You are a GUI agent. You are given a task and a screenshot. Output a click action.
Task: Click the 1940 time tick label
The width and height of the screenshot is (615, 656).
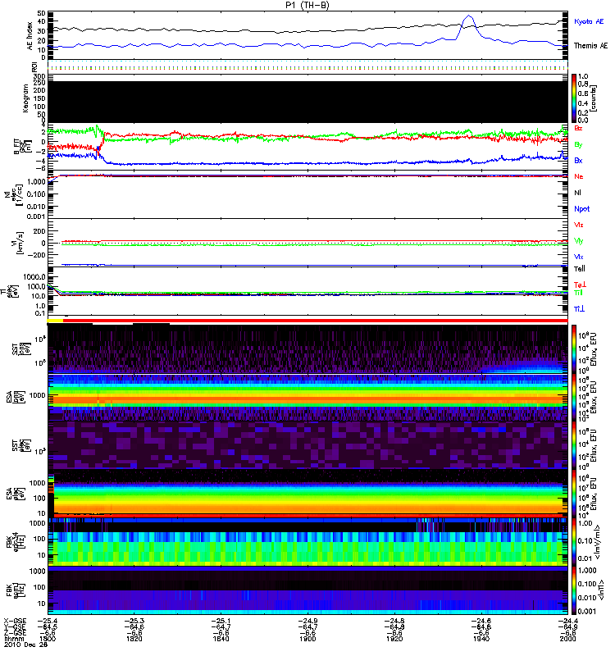pos(481,639)
